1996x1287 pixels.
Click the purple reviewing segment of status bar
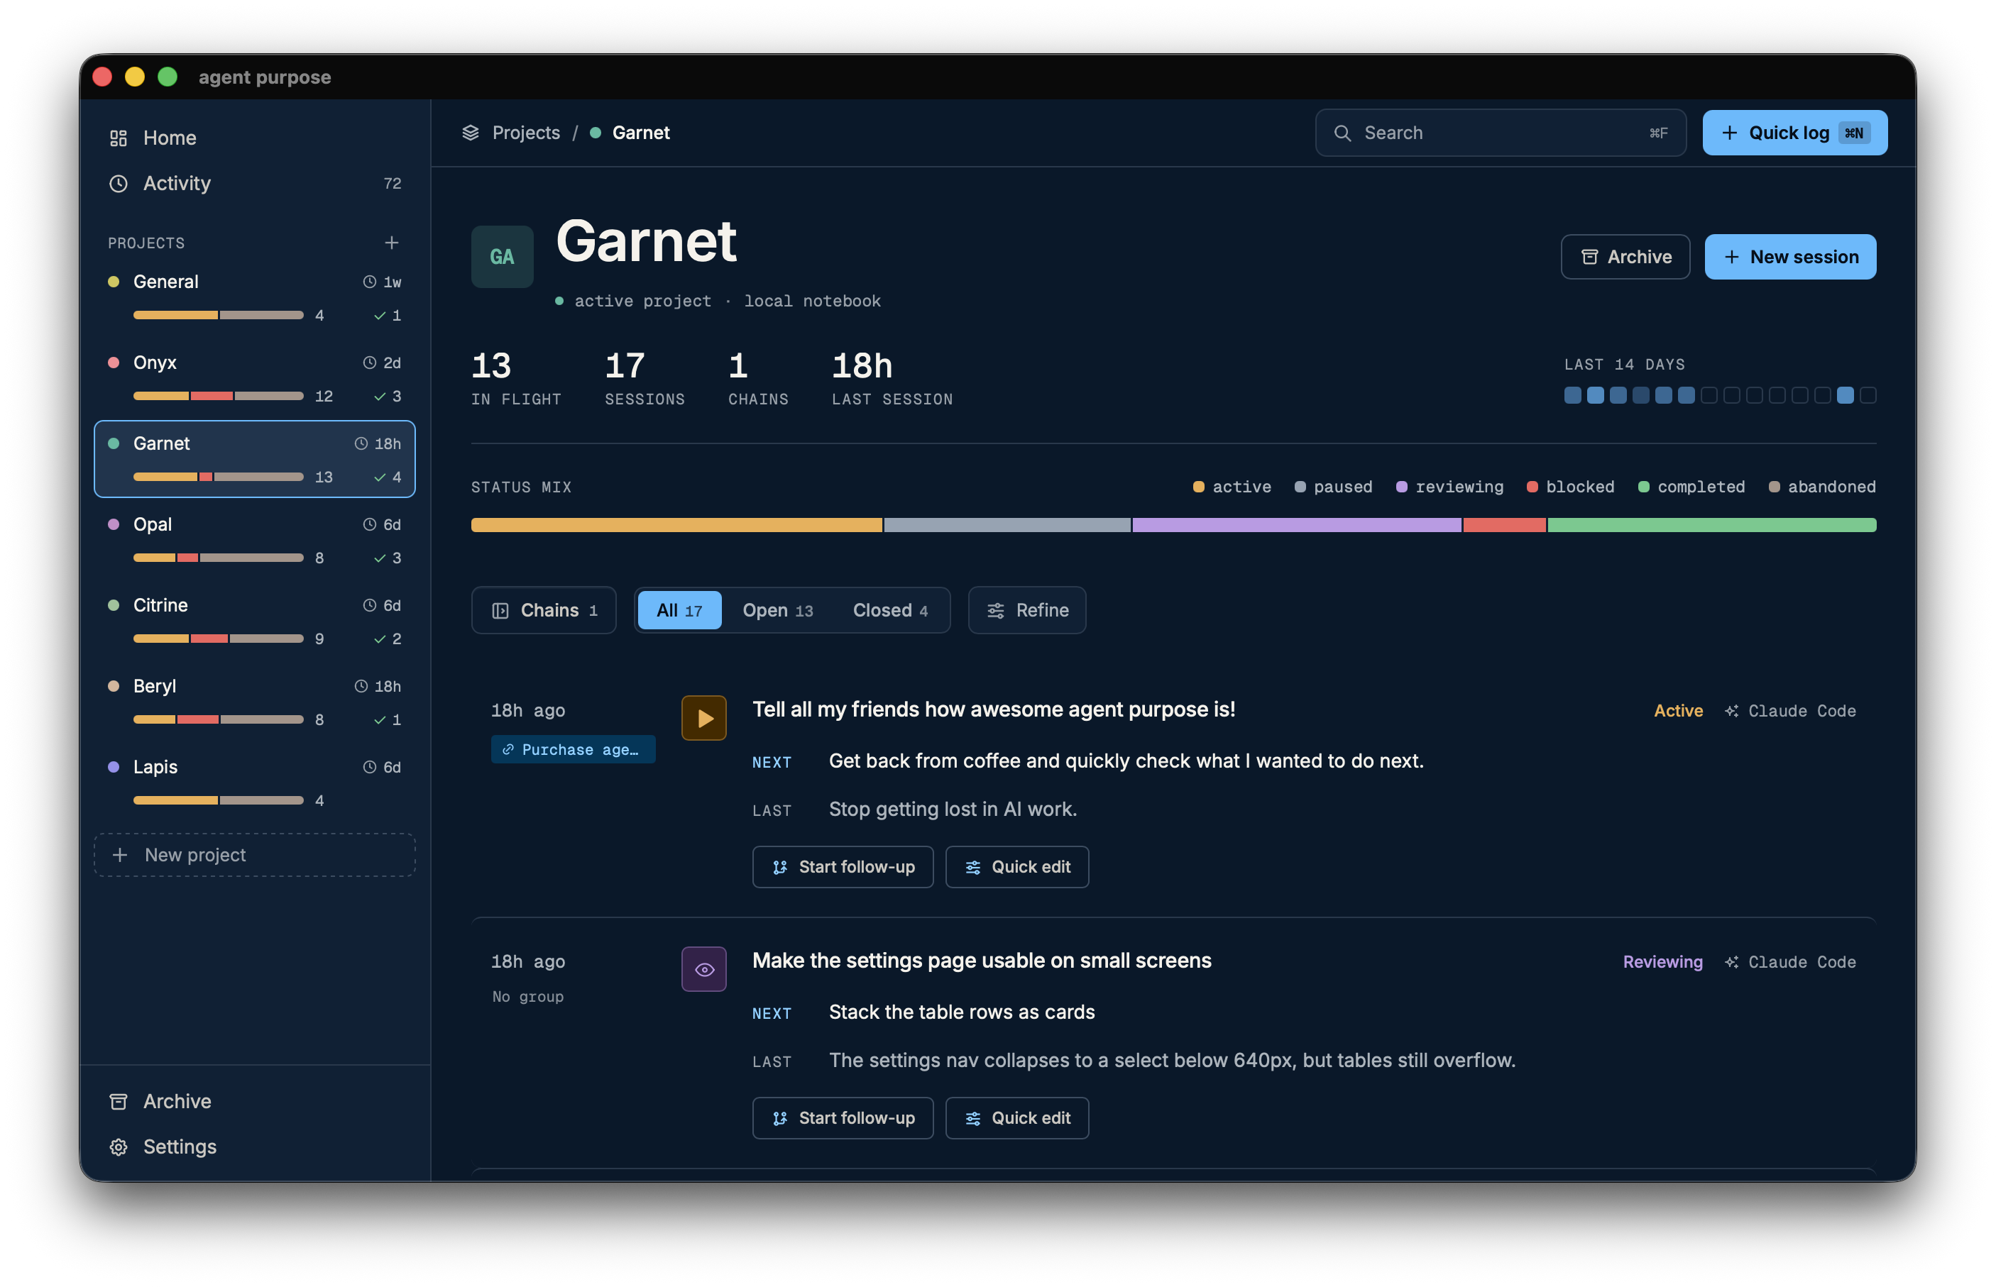coord(1296,525)
